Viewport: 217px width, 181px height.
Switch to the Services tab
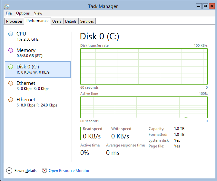click(87, 21)
